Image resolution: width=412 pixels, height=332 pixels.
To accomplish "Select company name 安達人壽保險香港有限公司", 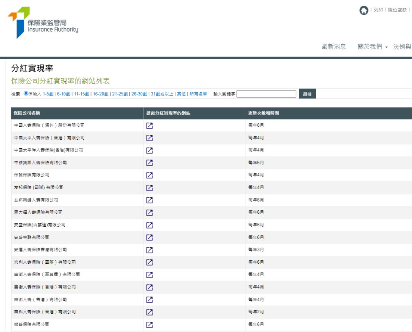I will click(40, 250).
